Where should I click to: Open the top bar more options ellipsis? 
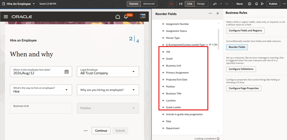click(284, 4)
